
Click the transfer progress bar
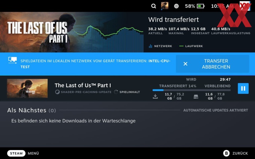click(x=191, y=90)
